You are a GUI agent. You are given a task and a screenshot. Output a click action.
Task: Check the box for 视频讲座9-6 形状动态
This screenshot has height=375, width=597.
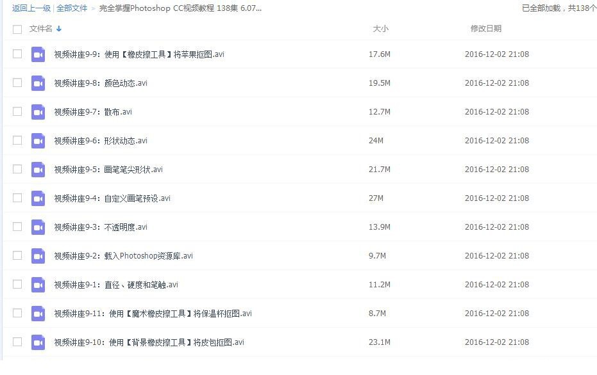point(17,141)
